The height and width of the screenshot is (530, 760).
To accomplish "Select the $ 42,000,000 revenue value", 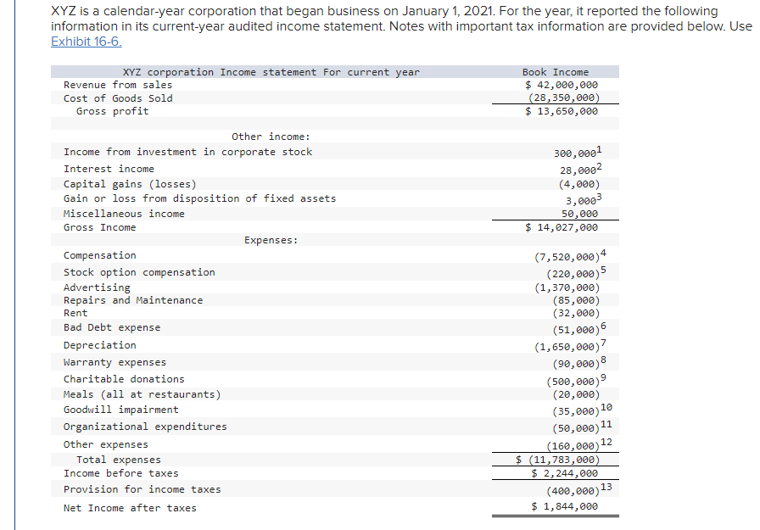I will click(x=562, y=85).
